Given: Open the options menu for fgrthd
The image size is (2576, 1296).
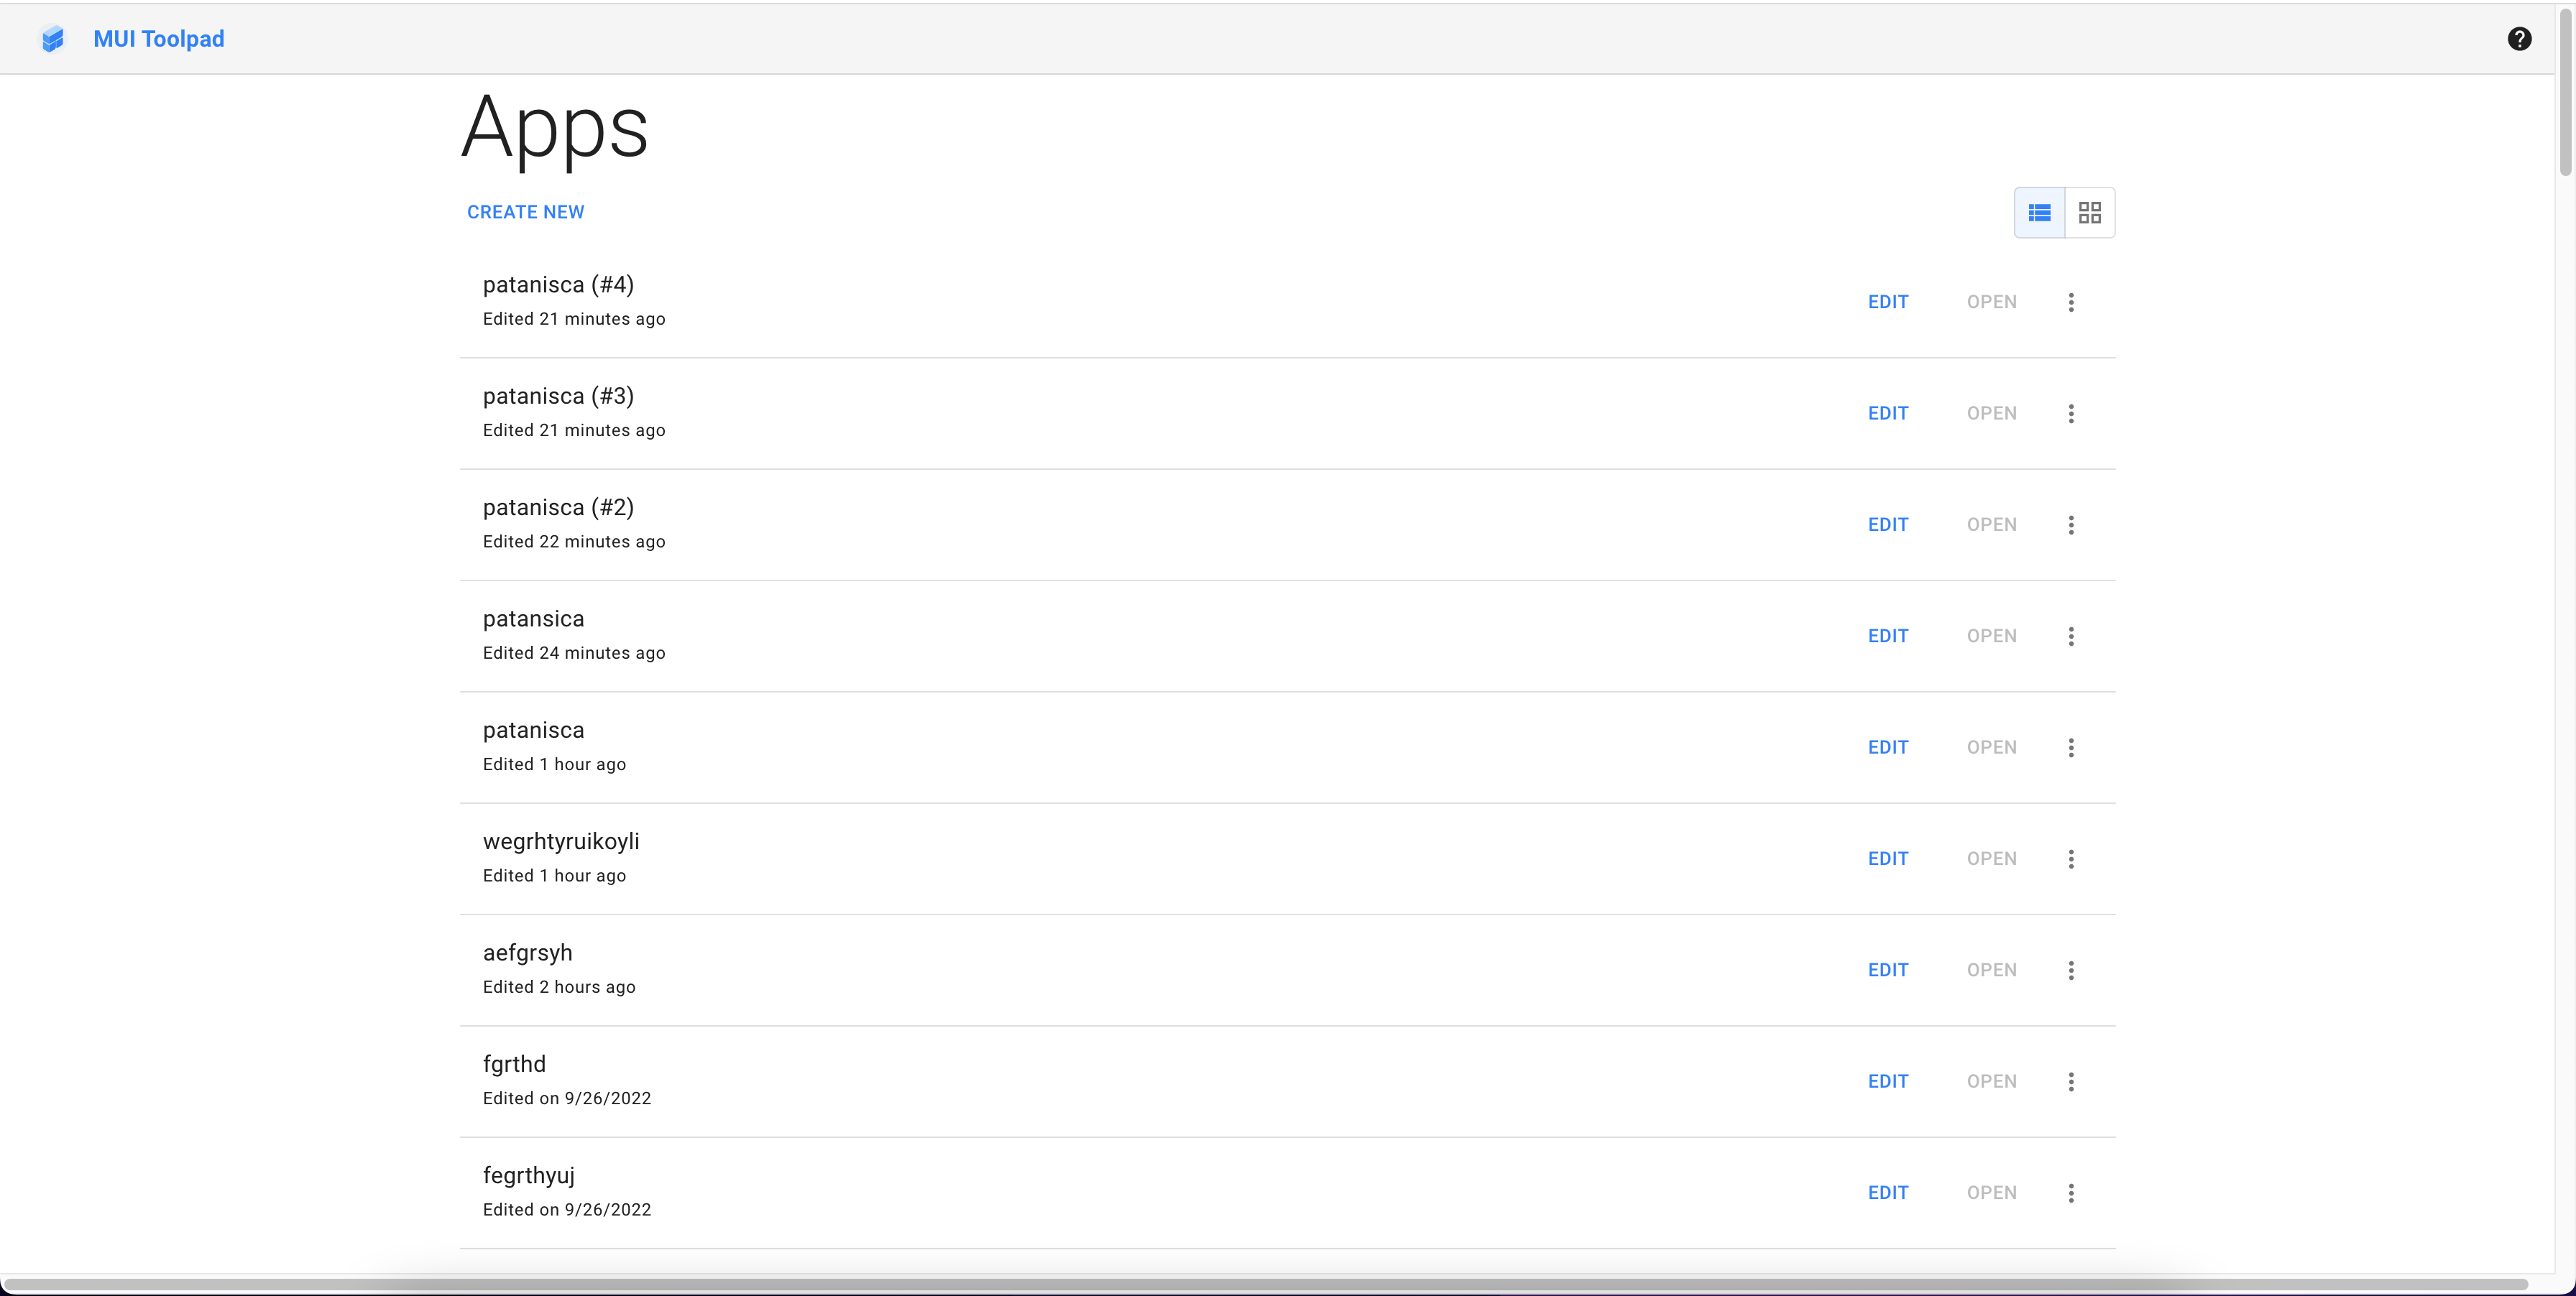Looking at the screenshot, I should click(x=2071, y=1080).
